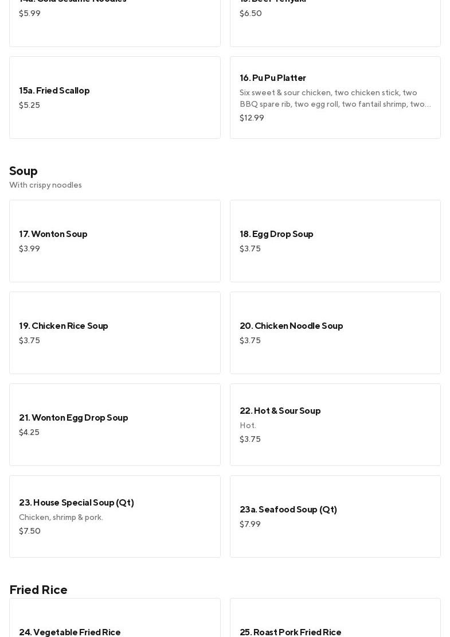Click the $12.99 Pu Pu Platter price

[252, 118]
